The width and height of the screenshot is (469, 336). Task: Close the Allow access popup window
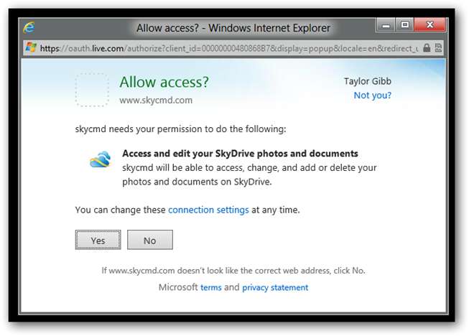pyautogui.click(x=429, y=26)
